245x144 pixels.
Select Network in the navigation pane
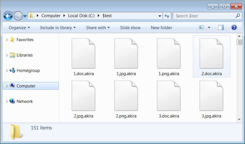[x=25, y=101]
